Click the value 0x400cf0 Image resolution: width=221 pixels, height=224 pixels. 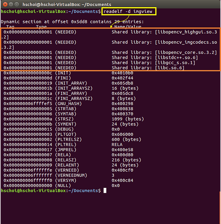coord(122,170)
